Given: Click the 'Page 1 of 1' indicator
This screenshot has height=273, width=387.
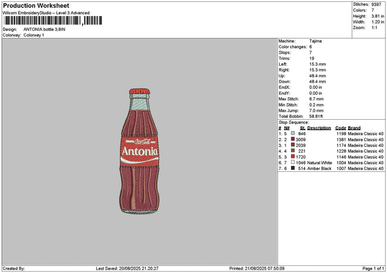Looking at the screenshot, I should (373, 268).
